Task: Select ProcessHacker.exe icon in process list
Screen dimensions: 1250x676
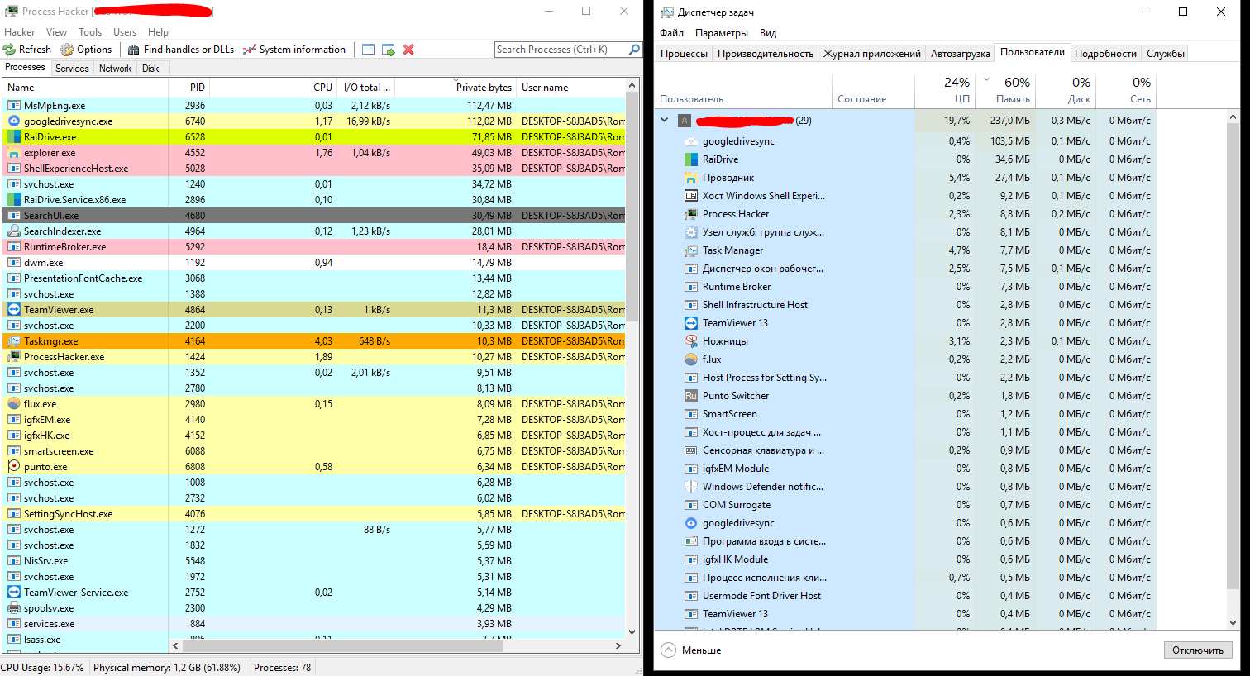Action: coord(14,357)
